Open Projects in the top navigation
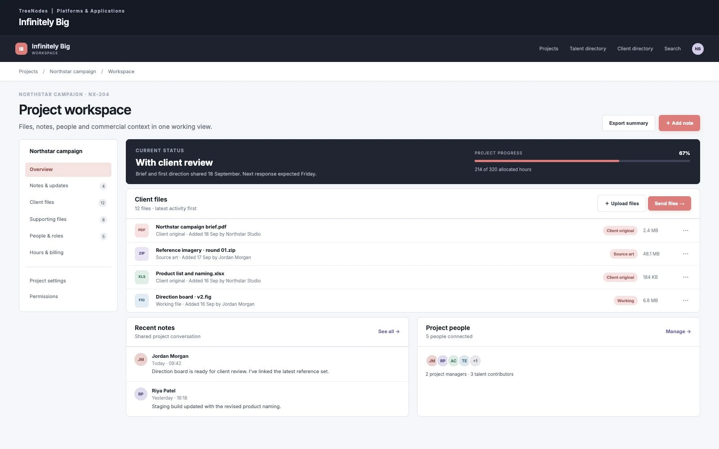The height and width of the screenshot is (449, 719). 549,49
